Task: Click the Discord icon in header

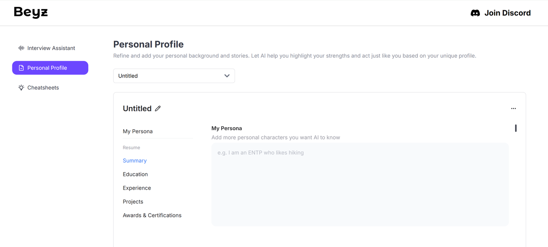Action: click(x=475, y=13)
